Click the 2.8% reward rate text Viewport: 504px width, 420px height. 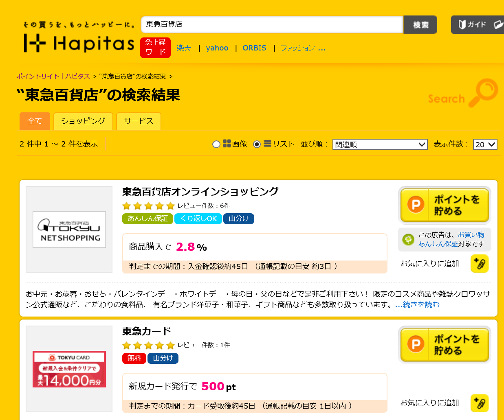[191, 247]
